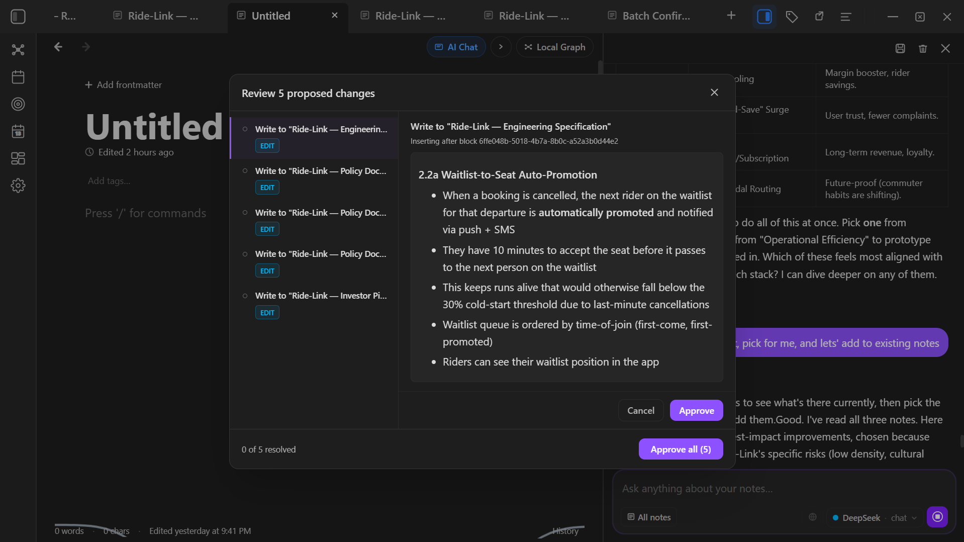Open the daily note calendar icon

point(18,131)
